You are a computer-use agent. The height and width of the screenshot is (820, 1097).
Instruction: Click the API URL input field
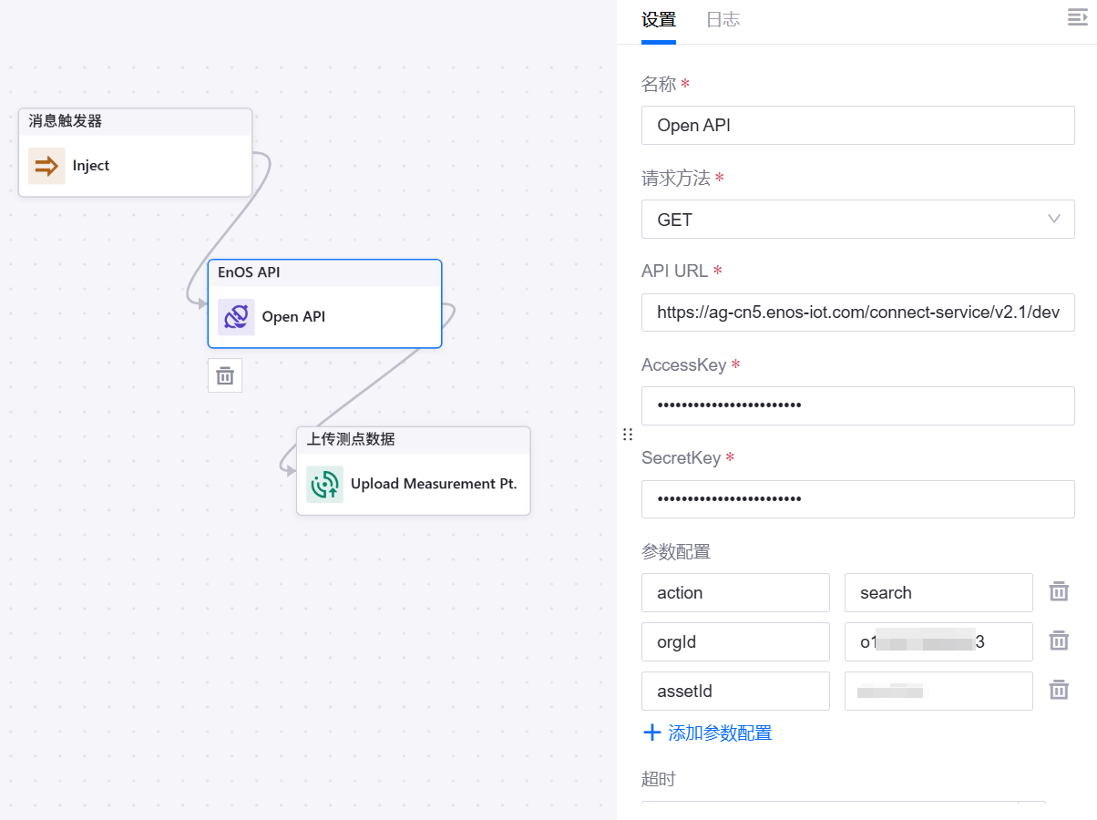(x=857, y=313)
